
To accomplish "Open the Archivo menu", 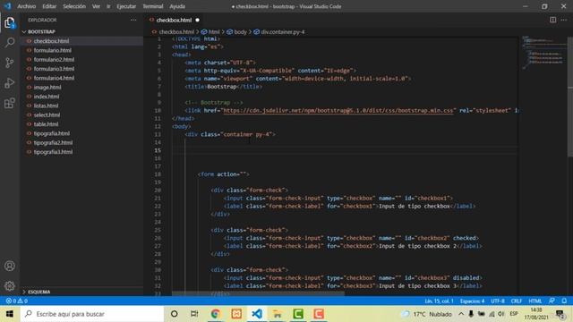I will [26, 6].
